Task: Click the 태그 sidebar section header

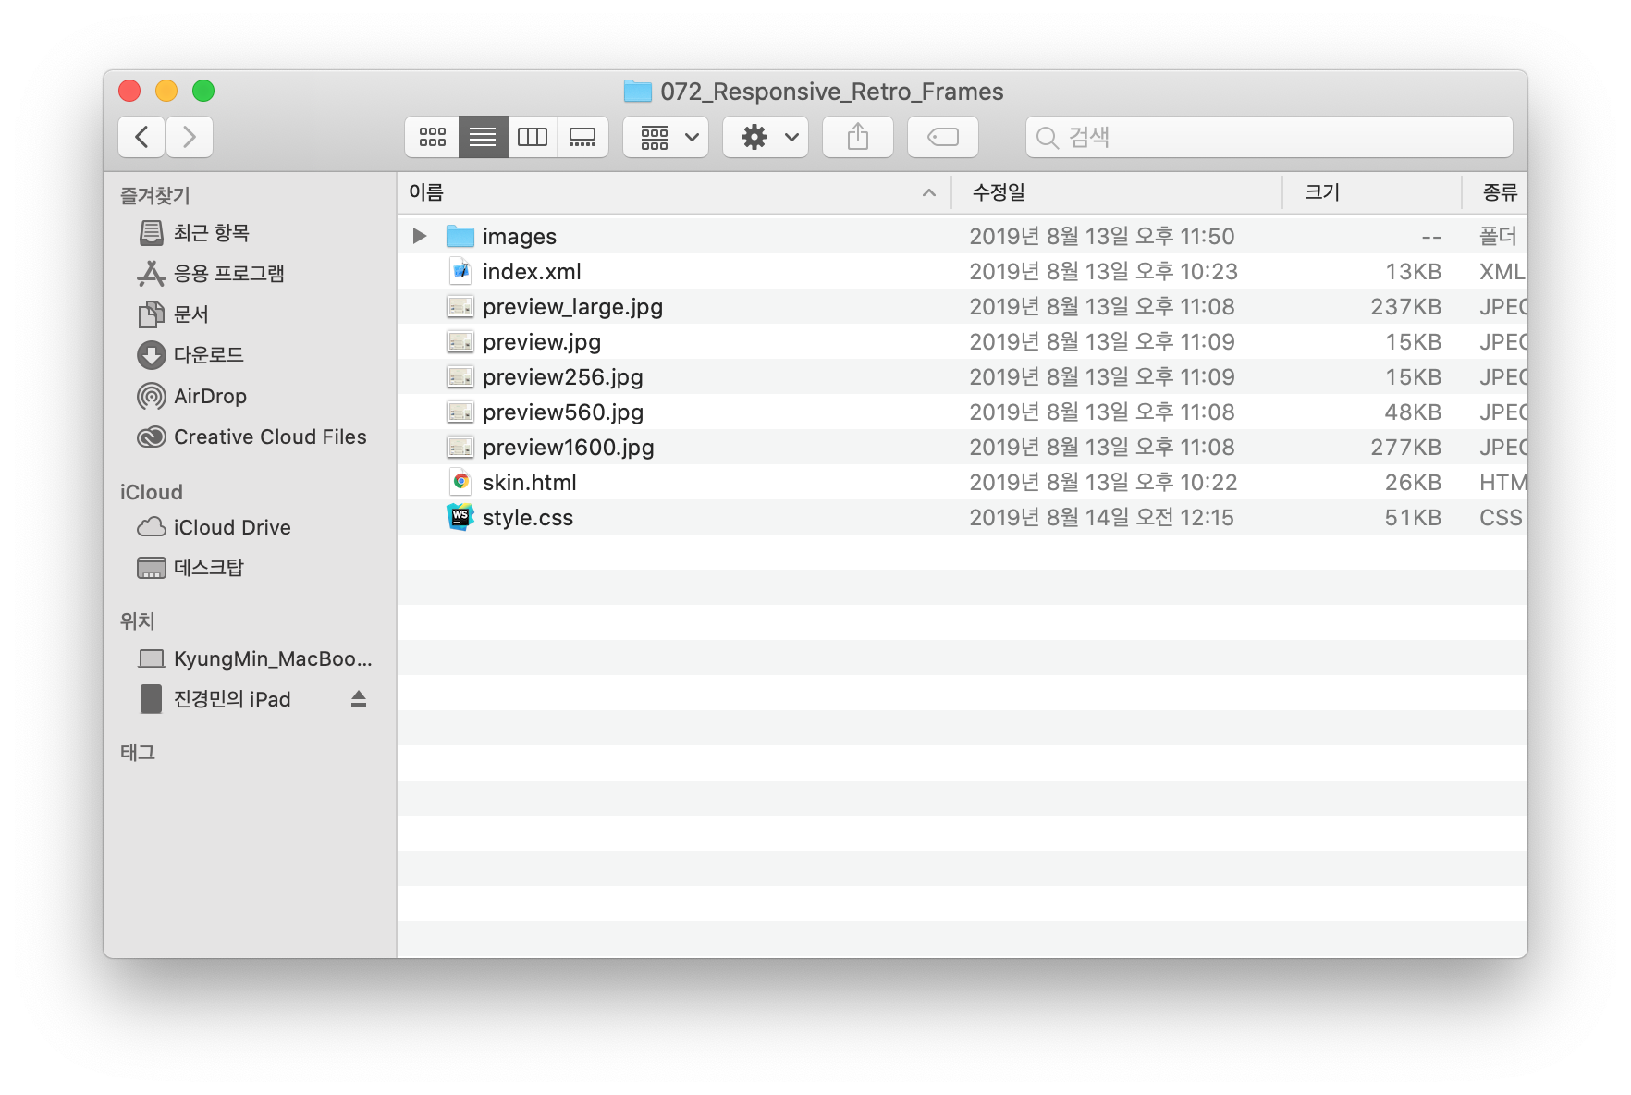Action: (x=138, y=752)
